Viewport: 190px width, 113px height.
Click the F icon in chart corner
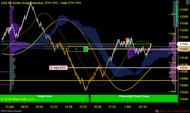(188, 2)
